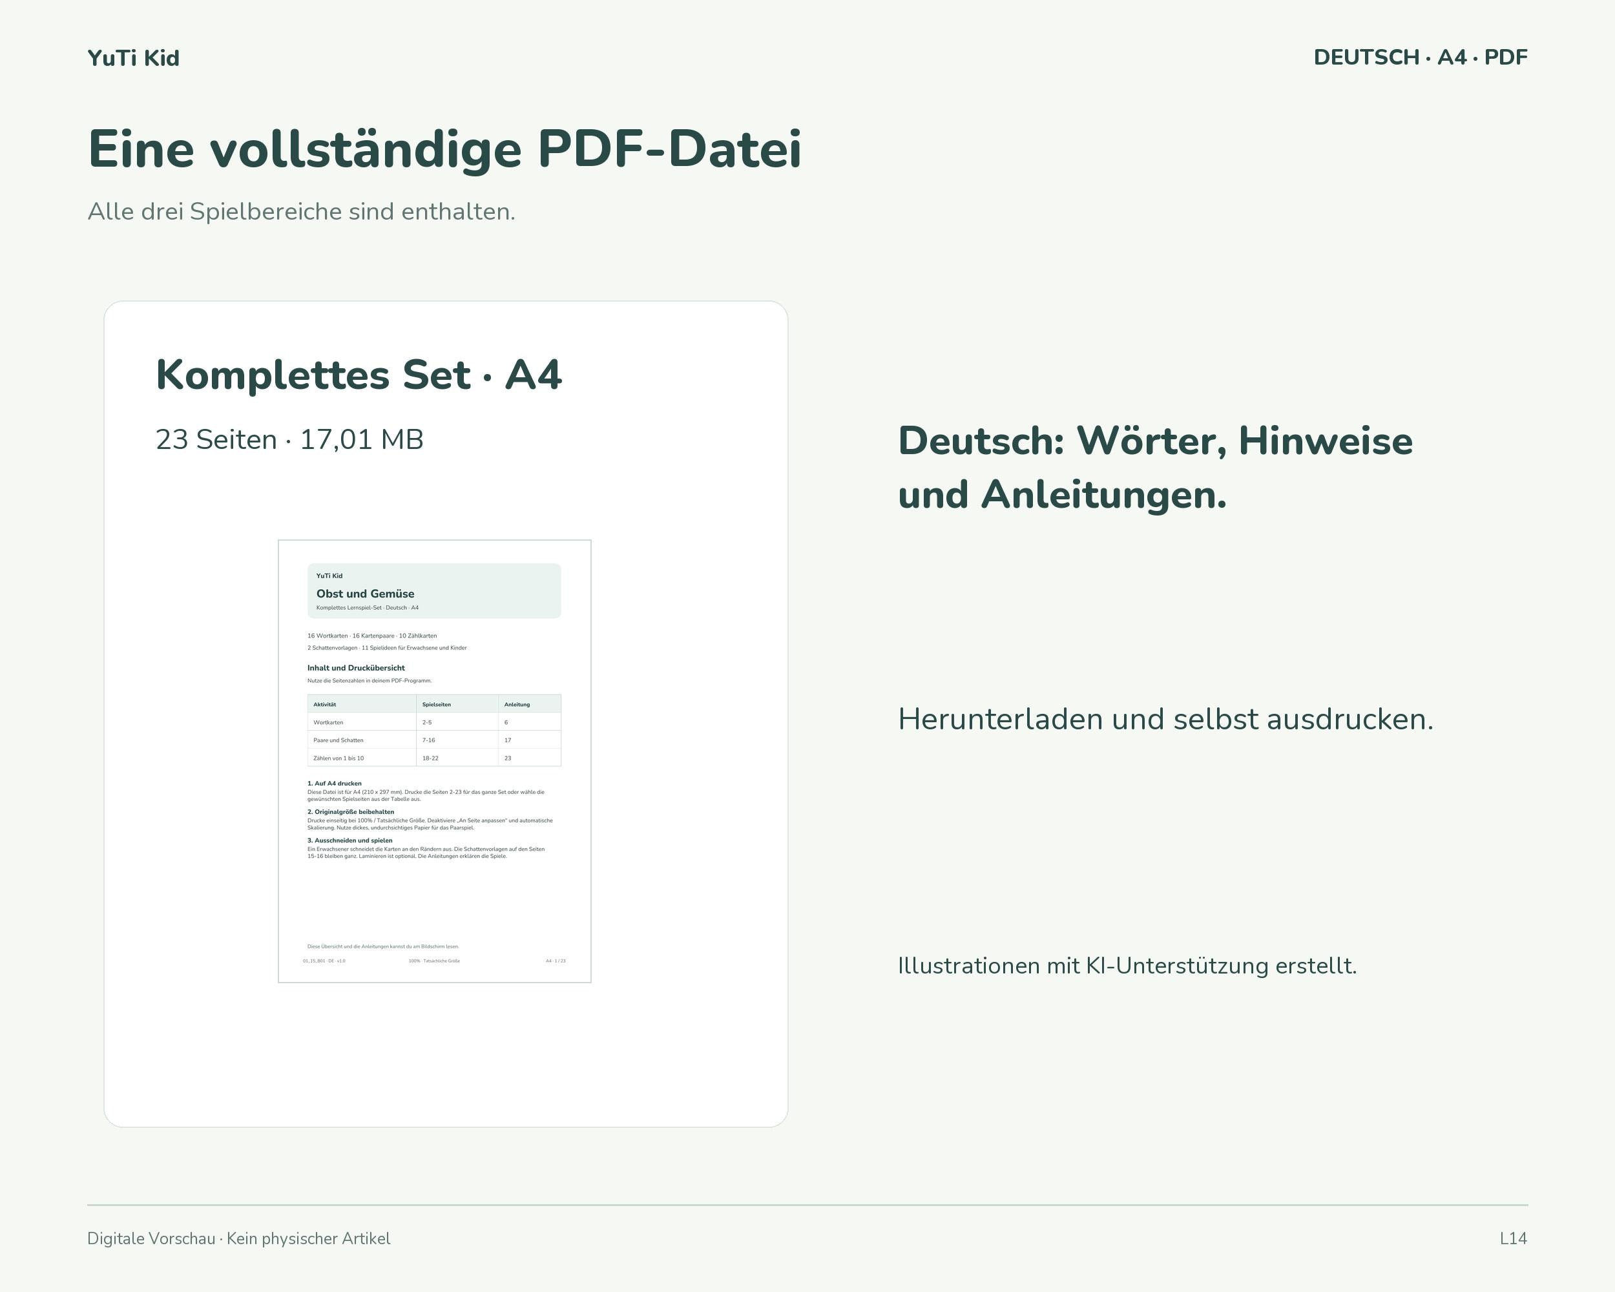Click 'Komplettes Lernspiel-Set · Deutsch · A4' in preview
1615x1292 pixels.
[x=367, y=607]
